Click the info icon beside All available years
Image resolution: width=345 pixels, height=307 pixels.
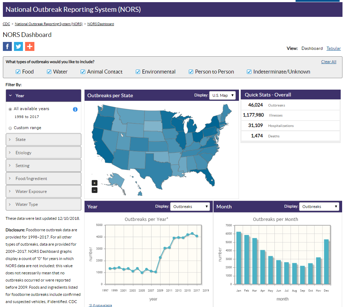(75, 109)
